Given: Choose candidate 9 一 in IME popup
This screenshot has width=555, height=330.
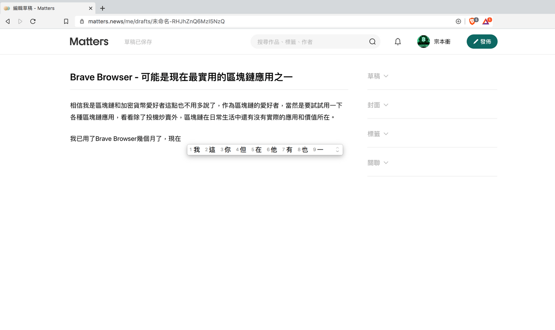Looking at the screenshot, I should 318,150.
